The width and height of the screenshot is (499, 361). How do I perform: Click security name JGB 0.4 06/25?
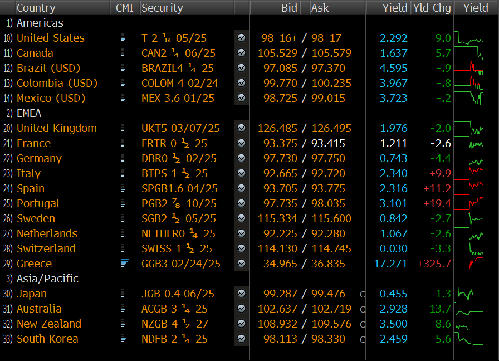[x=178, y=294]
